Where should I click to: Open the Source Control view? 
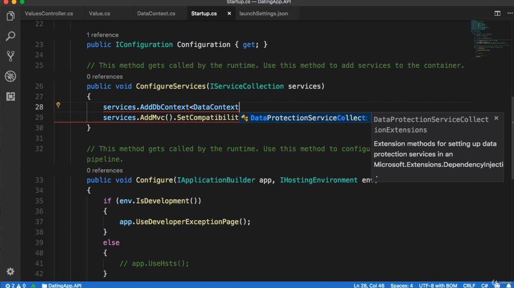10,56
